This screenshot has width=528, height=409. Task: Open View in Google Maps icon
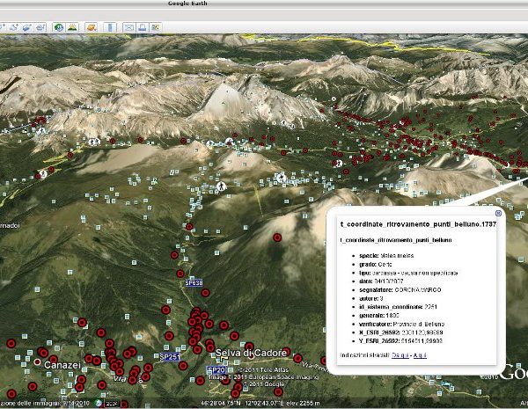point(155,27)
